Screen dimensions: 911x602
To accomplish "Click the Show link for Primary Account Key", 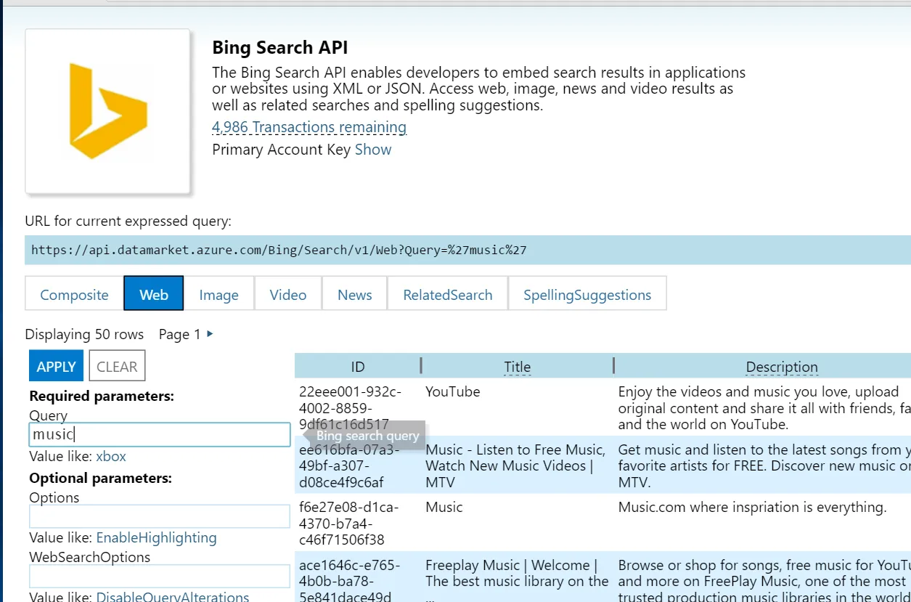I will [373, 150].
